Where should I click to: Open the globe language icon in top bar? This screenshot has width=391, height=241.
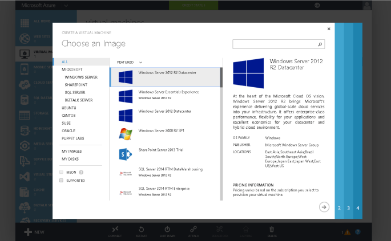point(317,5)
